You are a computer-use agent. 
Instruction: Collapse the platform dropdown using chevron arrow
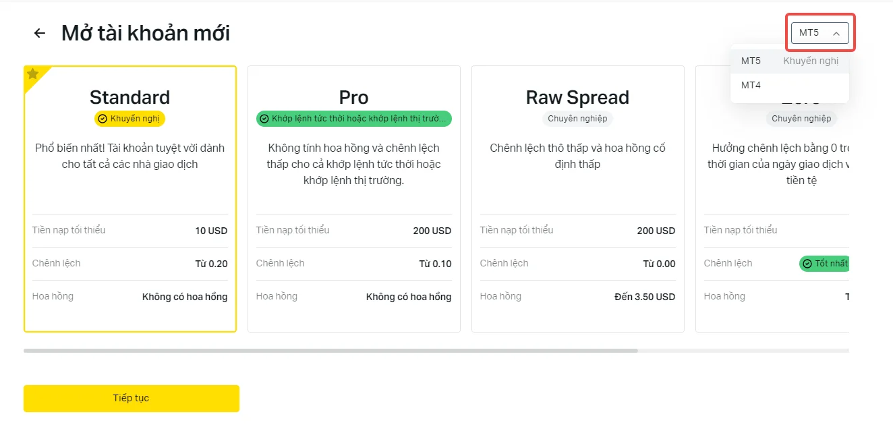click(836, 33)
